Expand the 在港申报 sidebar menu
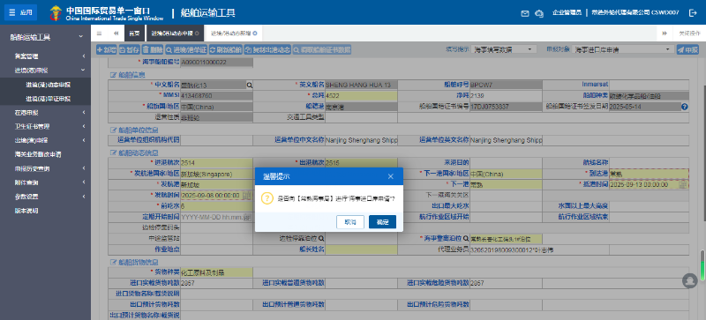Screen dimensions: 706x320 point(46,113)
